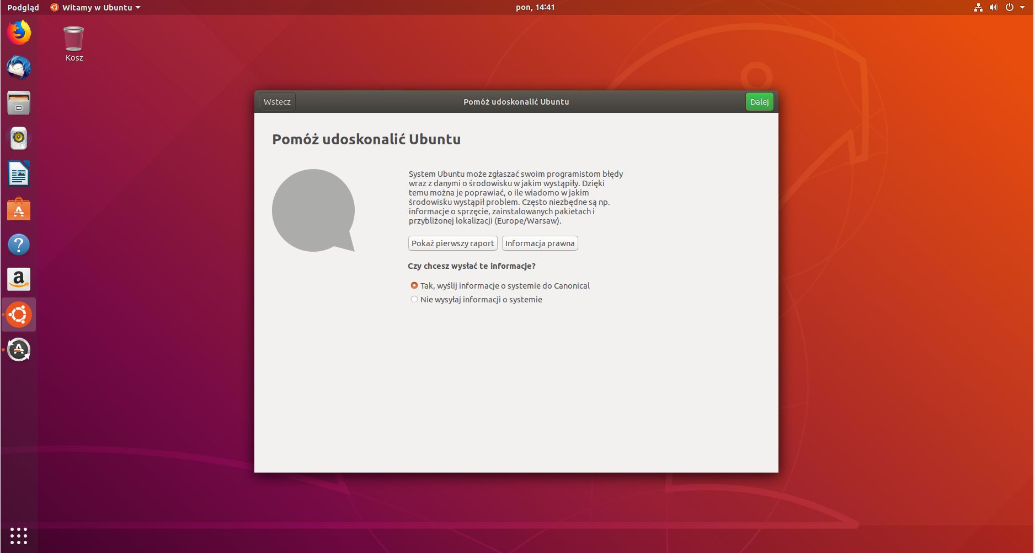Open the Files file manager

click(18, 103)
